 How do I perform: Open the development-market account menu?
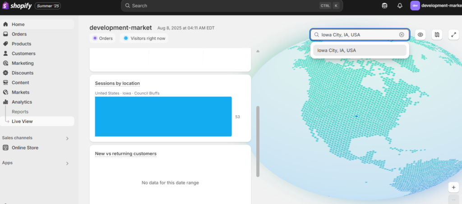click(436, 5)
